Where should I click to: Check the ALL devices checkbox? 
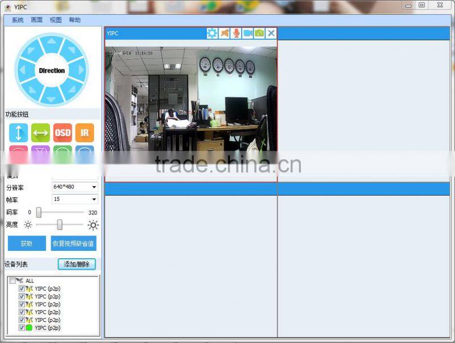click(13, 280)
